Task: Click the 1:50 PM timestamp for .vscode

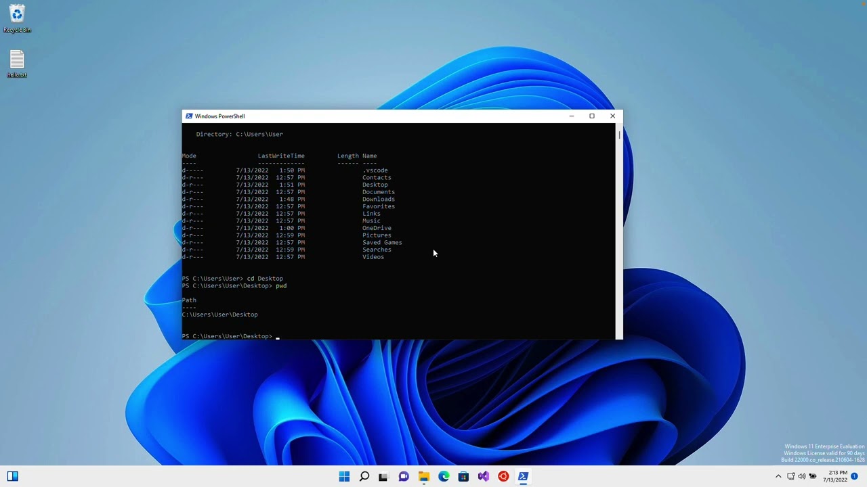Action: 292,170
